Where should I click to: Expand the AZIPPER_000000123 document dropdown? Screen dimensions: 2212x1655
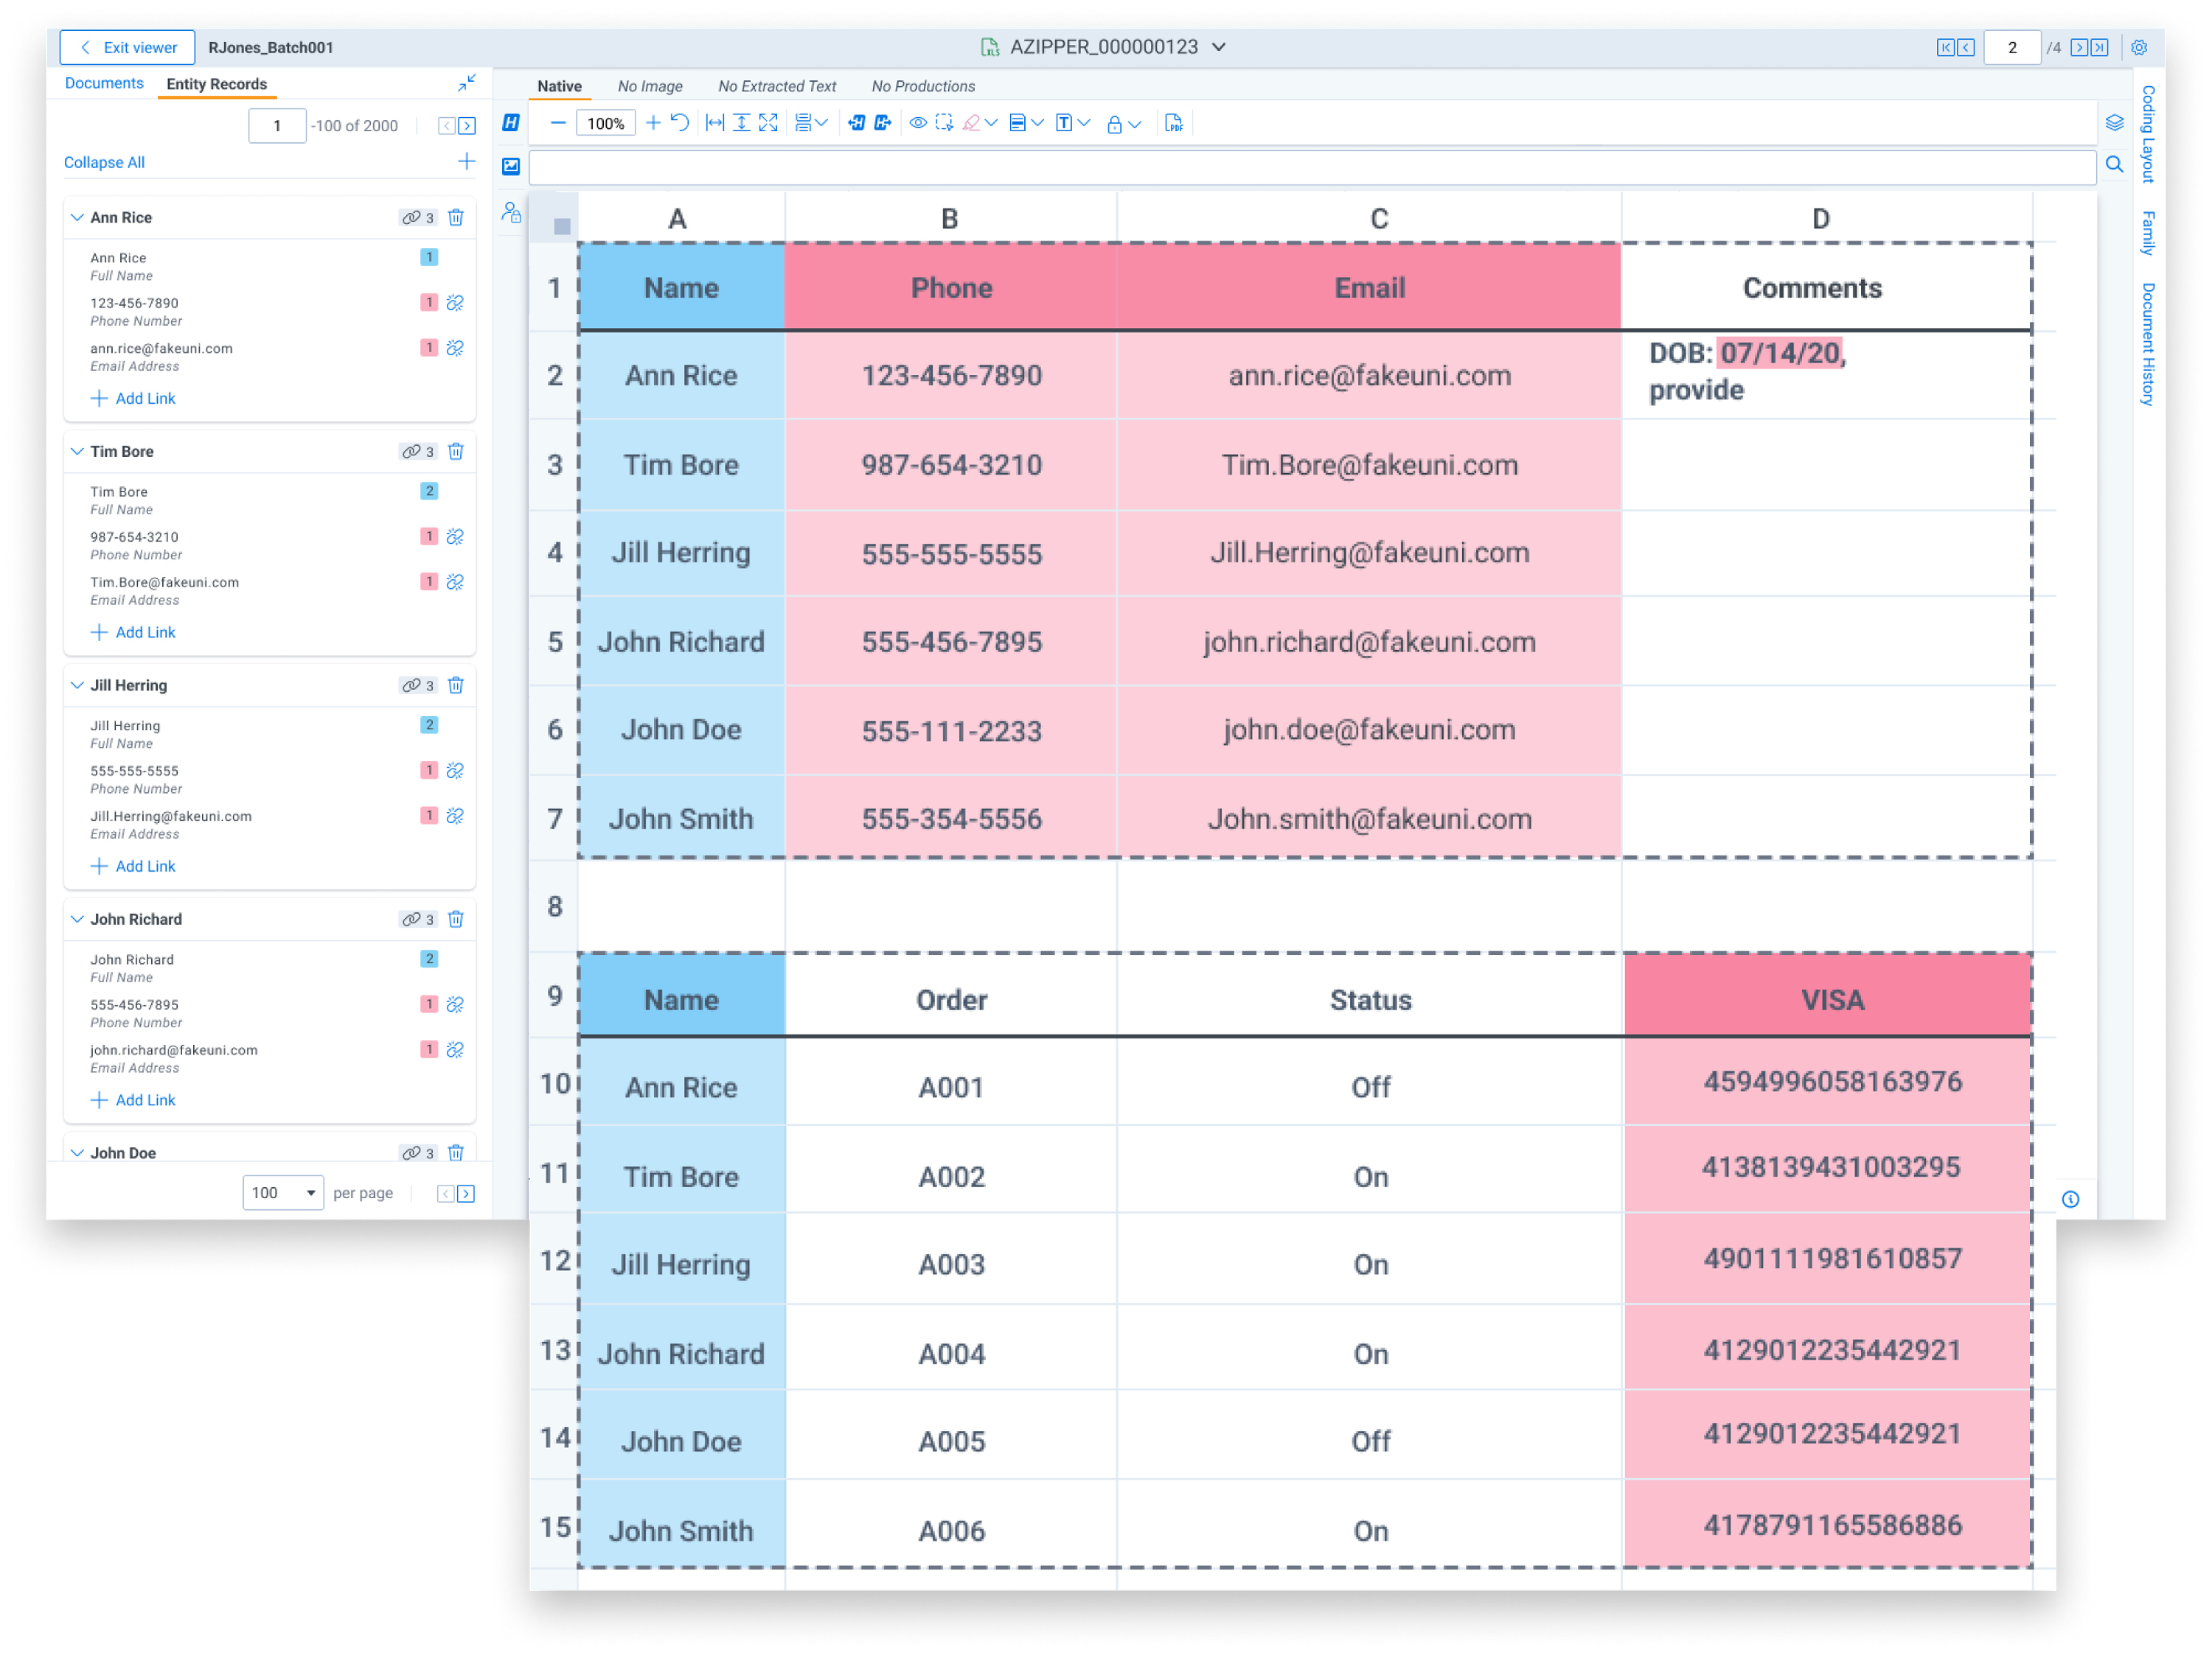1218,46
